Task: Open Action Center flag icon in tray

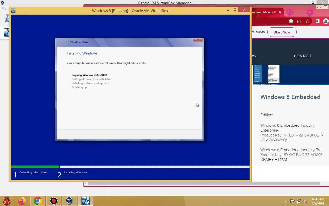Action: click(x=292, y=201)
